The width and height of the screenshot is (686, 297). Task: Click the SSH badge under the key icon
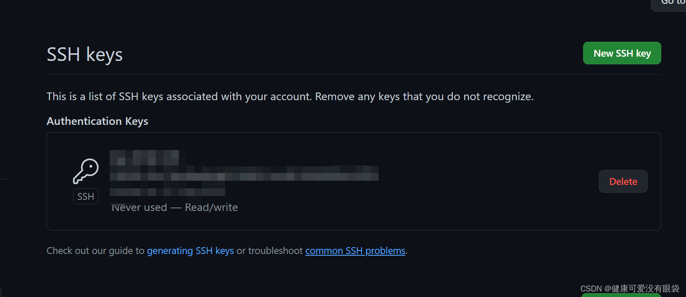pyautogui.click(x=86, y=196)
